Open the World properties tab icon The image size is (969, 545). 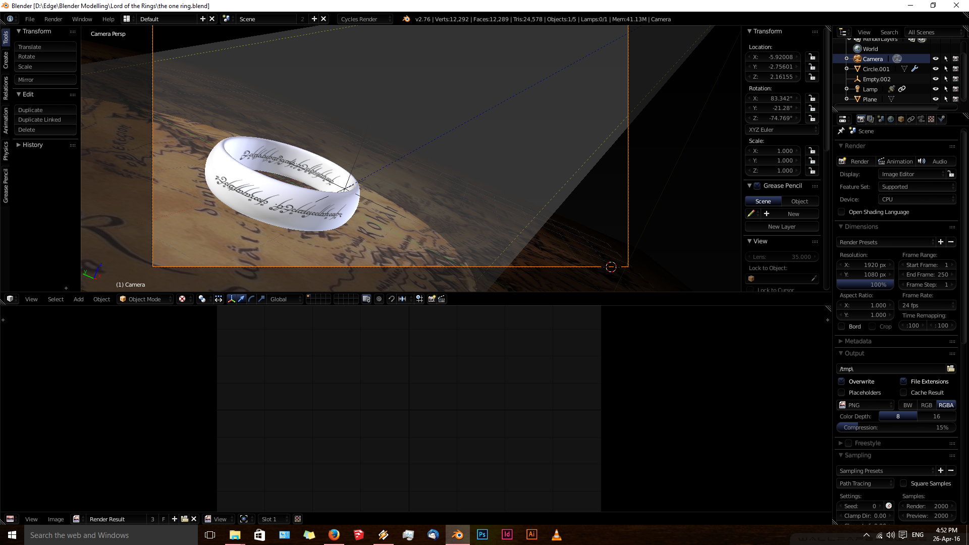coord(891,119)
